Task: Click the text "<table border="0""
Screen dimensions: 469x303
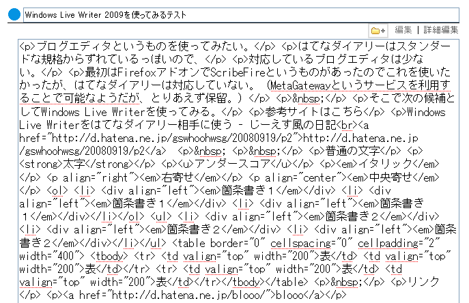Action: [x=219, y=244]
